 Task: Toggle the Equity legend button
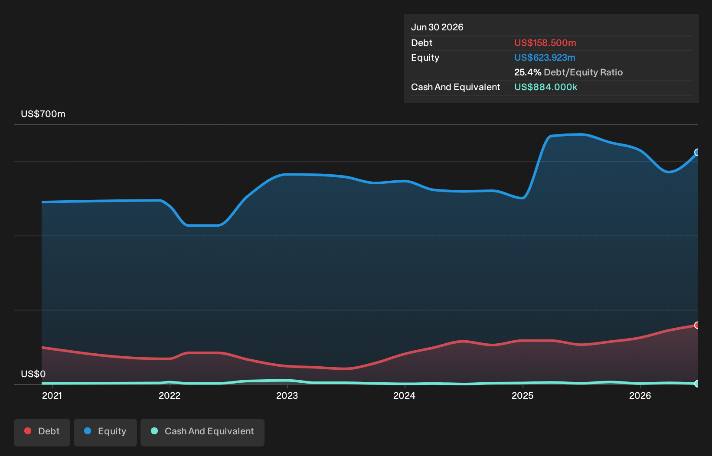(105, 432)
